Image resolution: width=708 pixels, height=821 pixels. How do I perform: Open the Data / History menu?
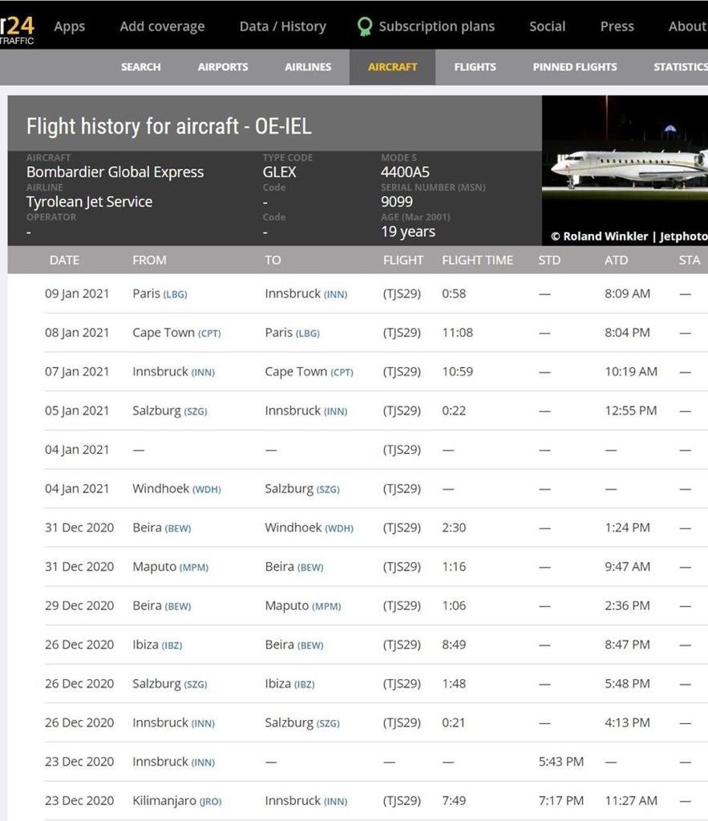click(282, 26)
